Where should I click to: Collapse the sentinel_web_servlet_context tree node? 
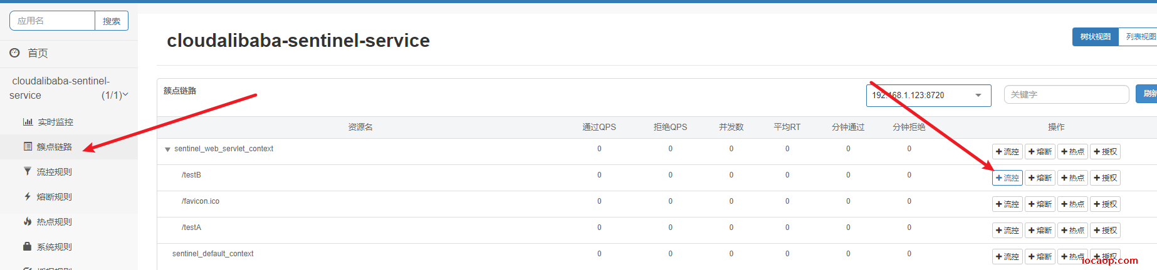(167, 149)
